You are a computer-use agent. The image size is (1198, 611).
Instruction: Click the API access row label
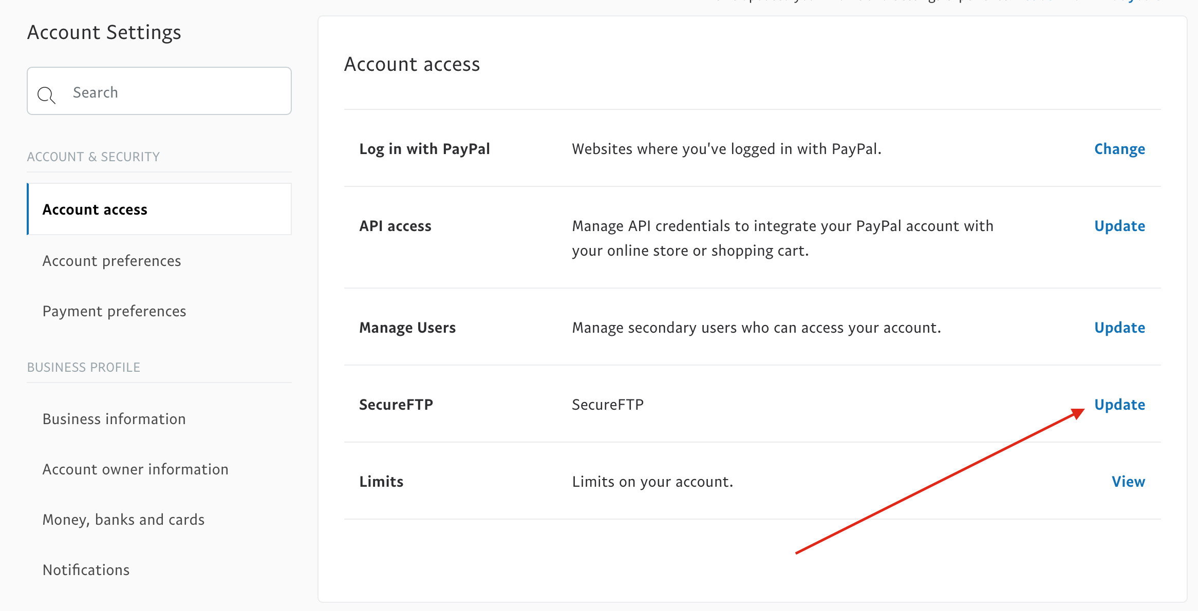(395, 226)
